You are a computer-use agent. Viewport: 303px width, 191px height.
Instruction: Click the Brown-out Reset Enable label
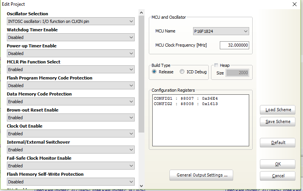[33, 110]
